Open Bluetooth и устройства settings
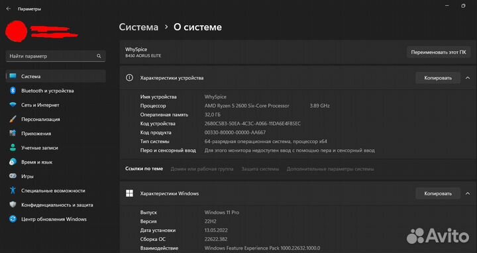 point(56,91)
